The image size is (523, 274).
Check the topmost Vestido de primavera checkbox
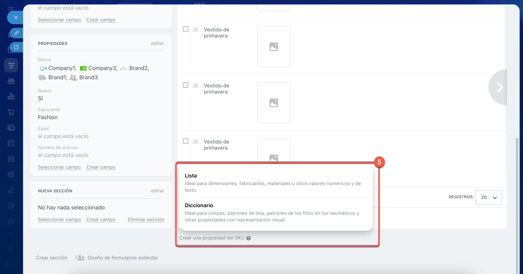tap(186, 29)
